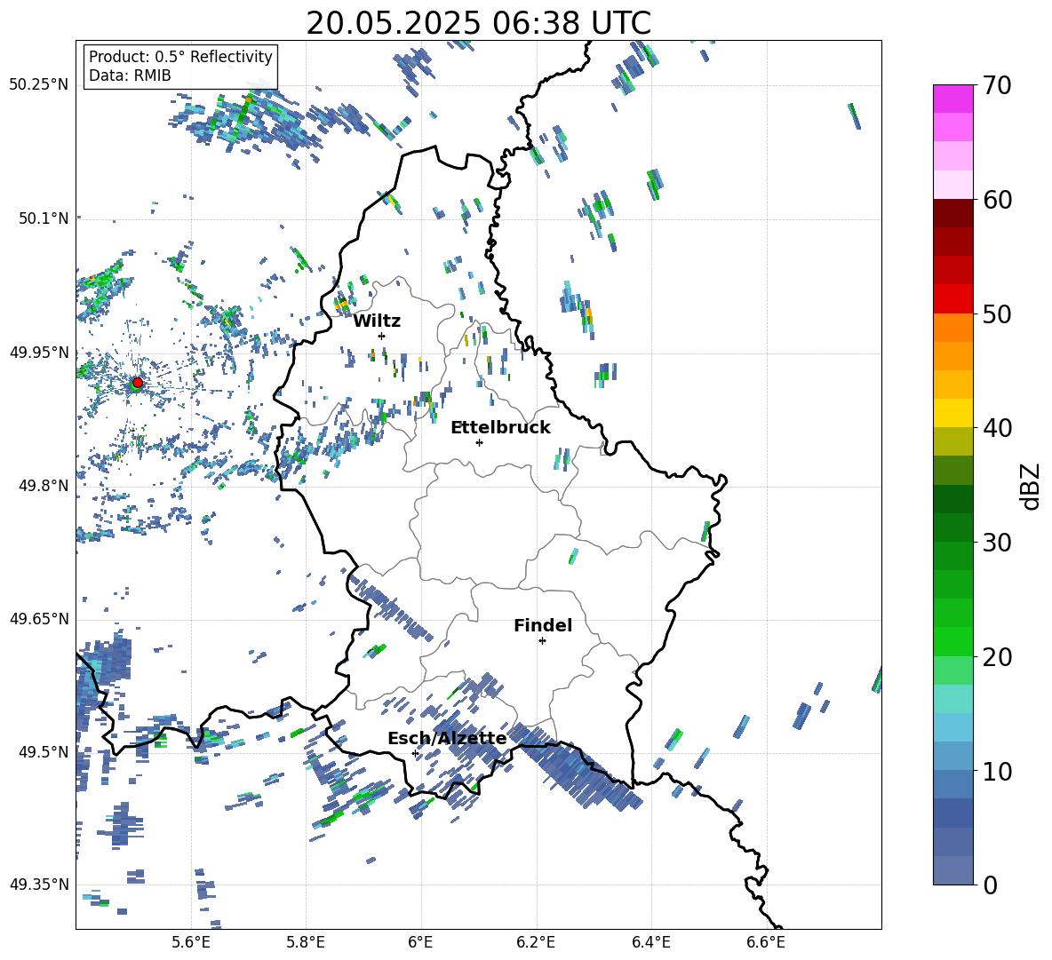Click the Findel station cross marker
This screenshot has height=960, width=1052.
[x=542, y=641]
